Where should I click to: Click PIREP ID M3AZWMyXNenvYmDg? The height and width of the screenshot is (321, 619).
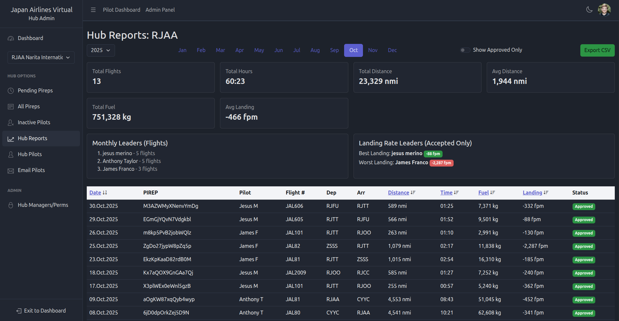171,206
